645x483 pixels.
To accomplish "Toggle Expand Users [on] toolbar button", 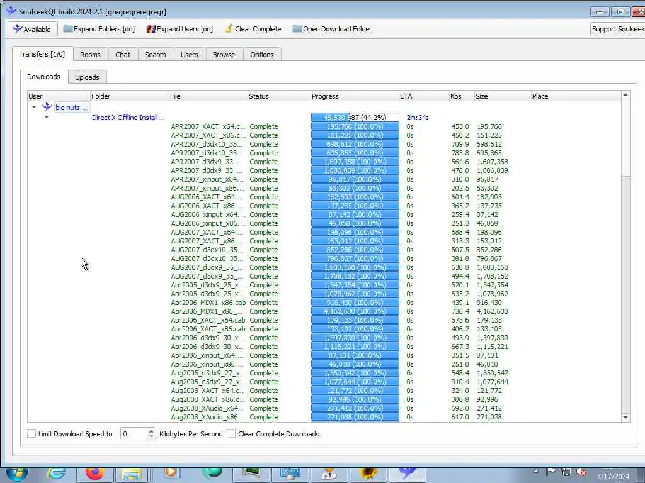I will point(180,29).
